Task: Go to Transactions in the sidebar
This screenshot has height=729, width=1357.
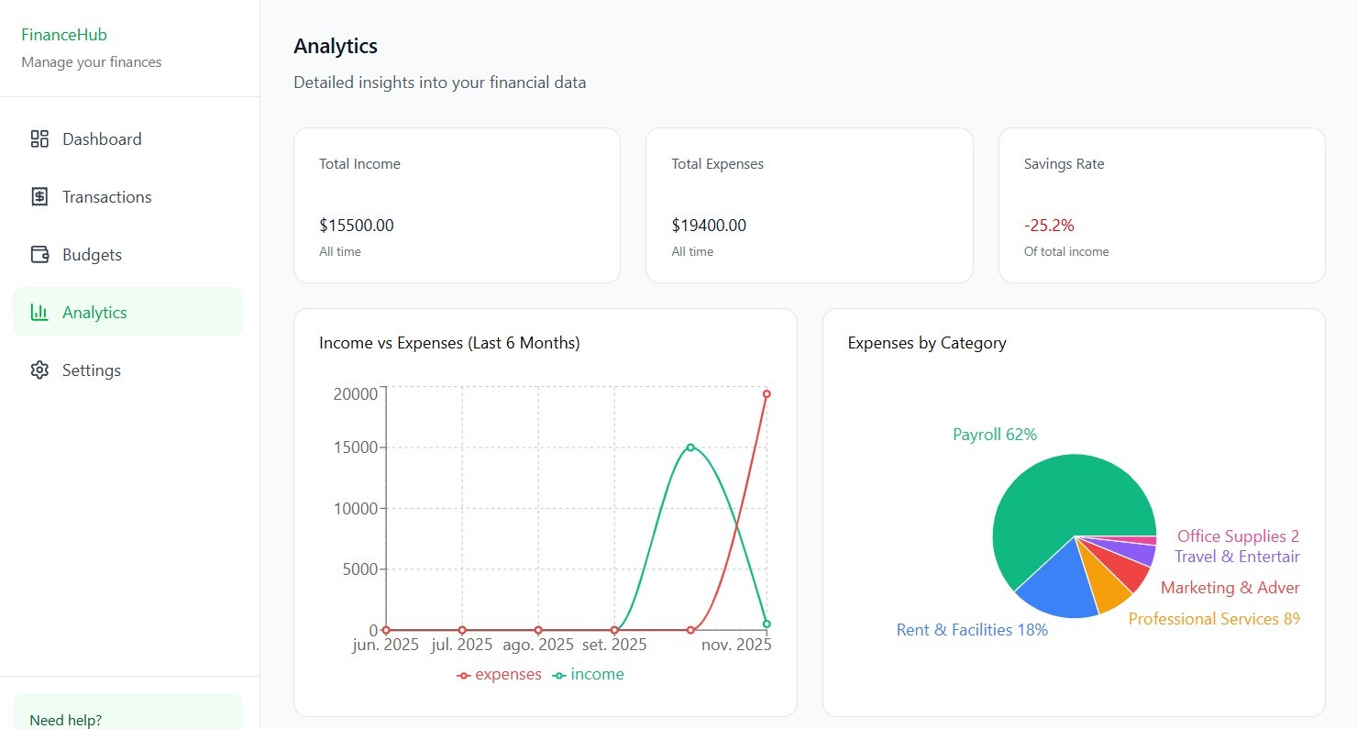Action: 128,197
